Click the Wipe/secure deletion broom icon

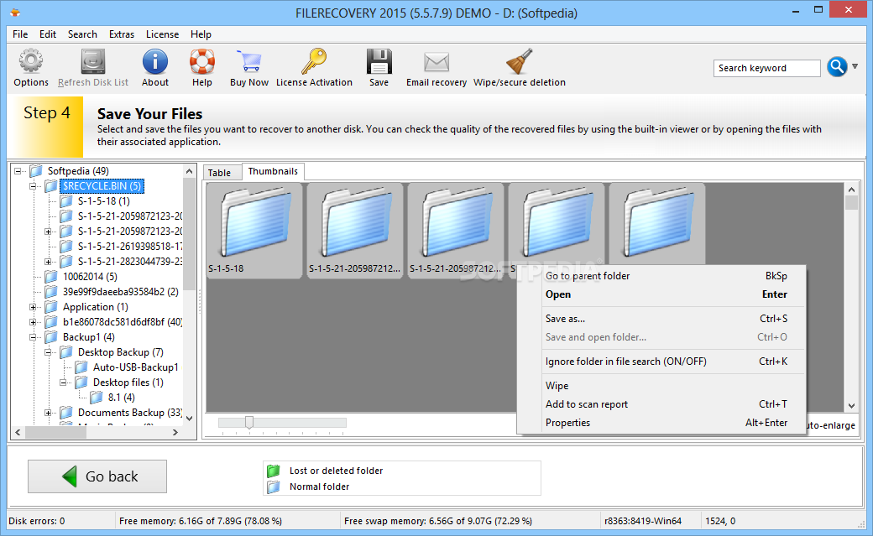pyautogui.click(x=520, y=61)
